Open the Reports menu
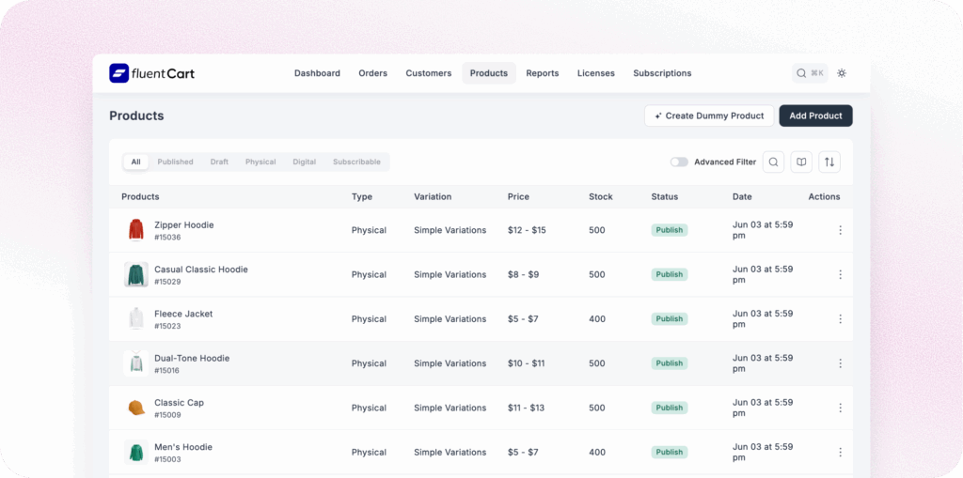The height and width of the screenshot is (478, 963). coord(543,73)
